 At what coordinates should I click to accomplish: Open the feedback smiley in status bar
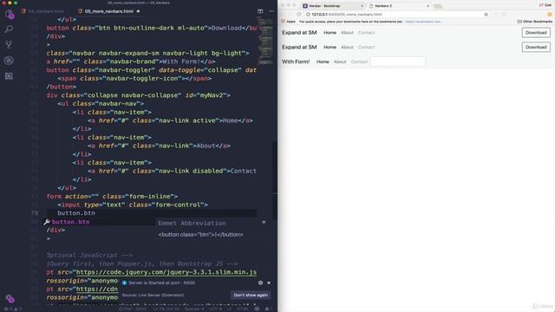[257, 309]
